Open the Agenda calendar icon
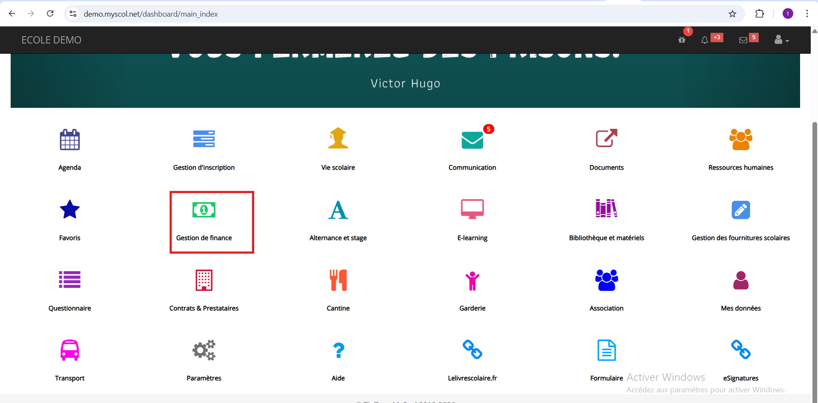Image resolution: width=818 pixels, height=403 pixels. tap(70, 139)
